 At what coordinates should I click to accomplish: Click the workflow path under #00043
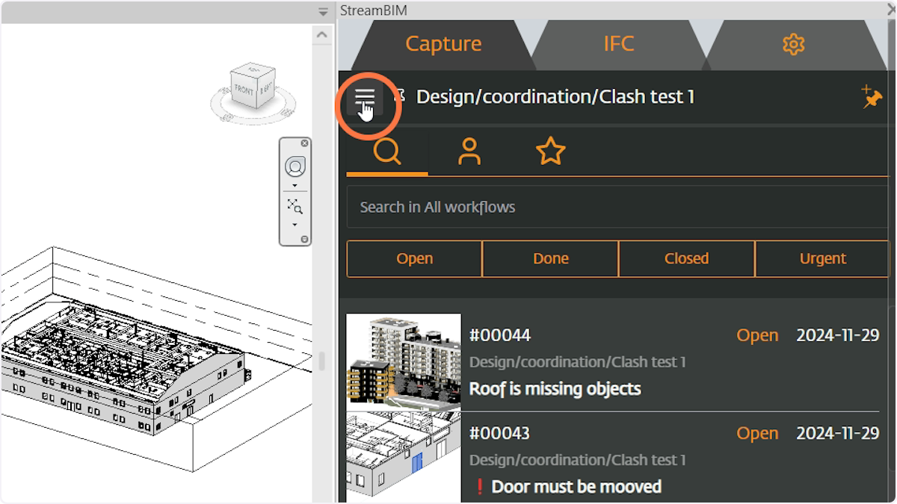click(x=578, y=460)
